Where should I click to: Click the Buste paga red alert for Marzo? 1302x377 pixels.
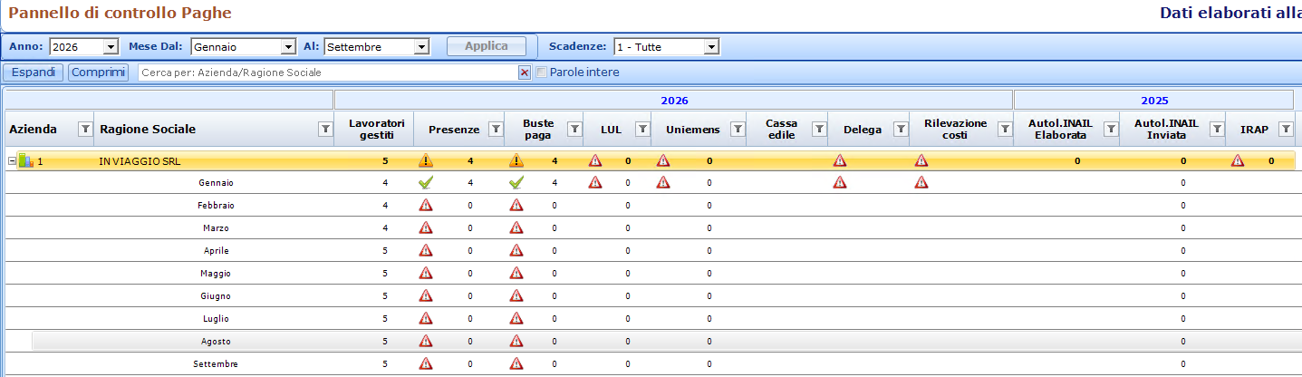[x=516, y=227]
